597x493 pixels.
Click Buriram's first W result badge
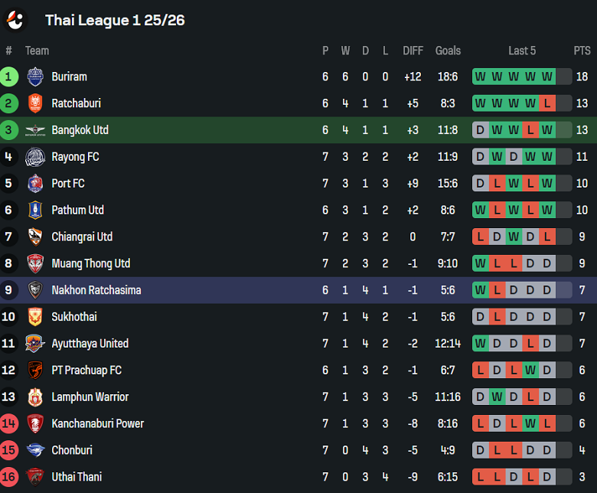[x=480, y=77]
